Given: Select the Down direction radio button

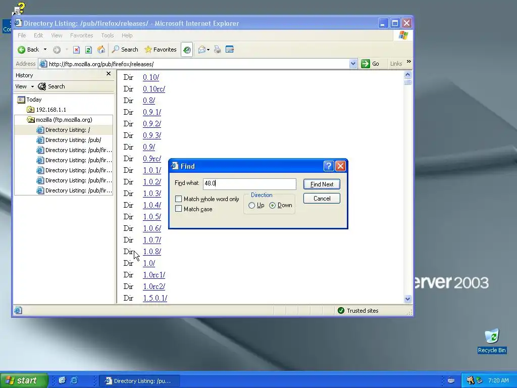Looking at the screenshot, I should (x=272, y=205).
